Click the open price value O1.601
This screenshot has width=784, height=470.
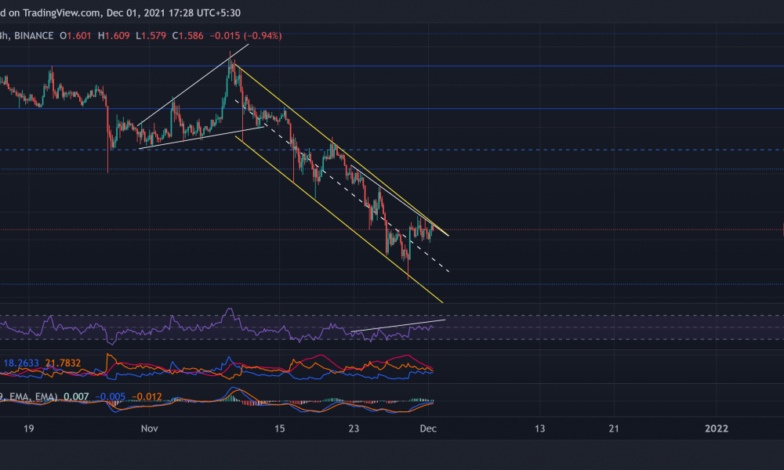75,36
